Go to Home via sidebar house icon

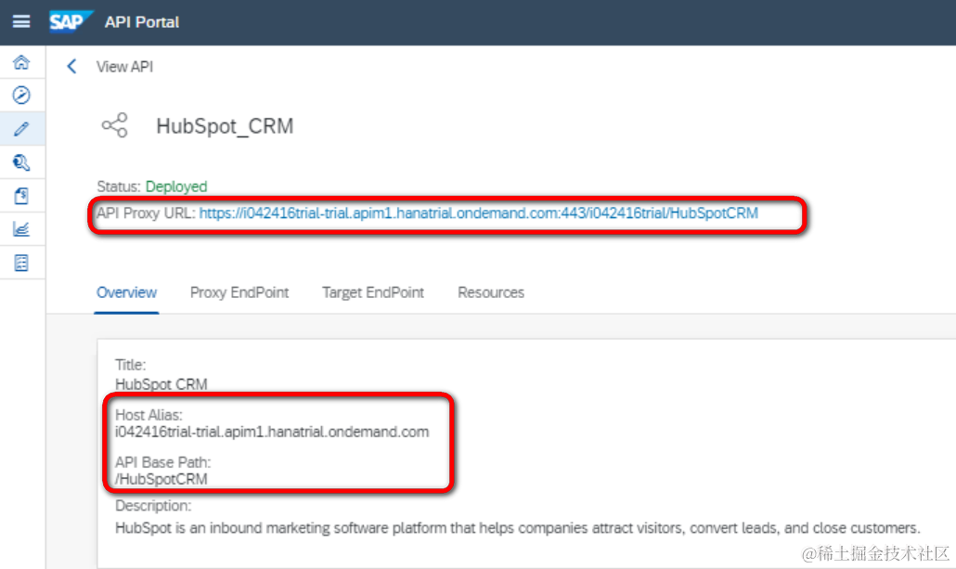21,62
